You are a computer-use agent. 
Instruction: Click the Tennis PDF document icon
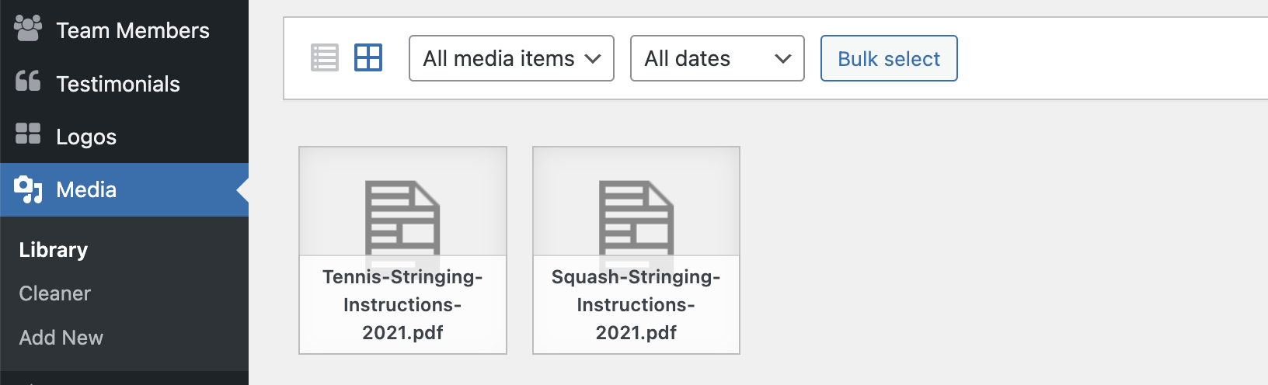[x=402, y=217]
